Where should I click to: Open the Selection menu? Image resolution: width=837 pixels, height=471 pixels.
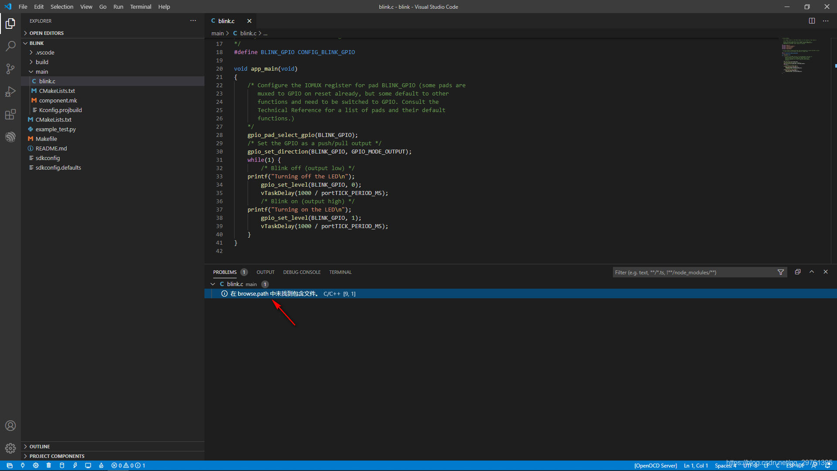coord(62,7)
